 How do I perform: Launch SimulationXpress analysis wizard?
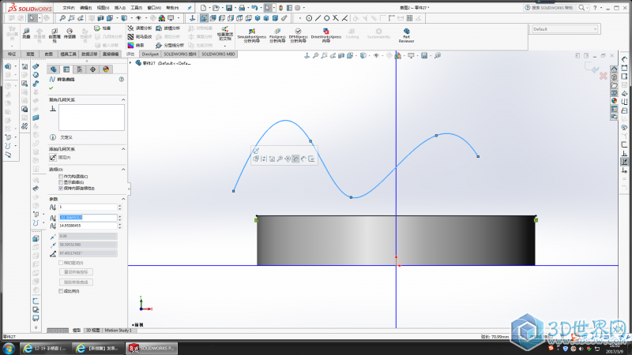coord(252,35)
